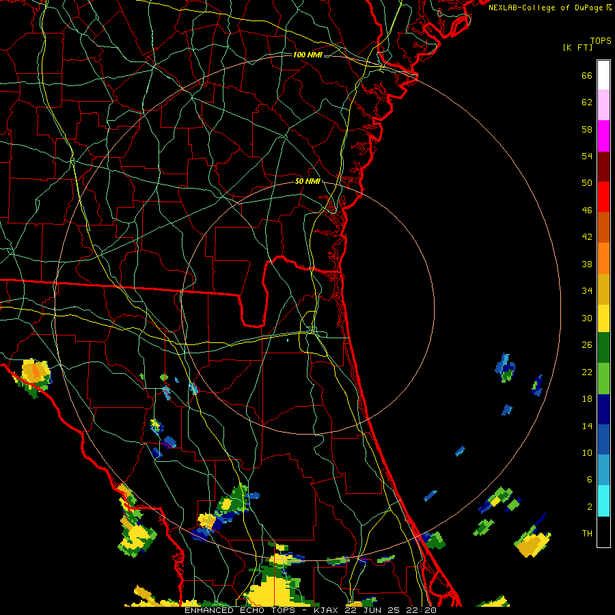The width and height of the screenshot is (615, 615).
Task: Click the "TOPS" legend title
Action: pos(601,40)
